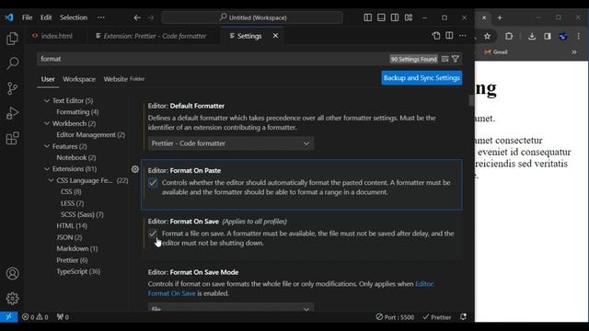Select the User settings tab

coord(48,79)
